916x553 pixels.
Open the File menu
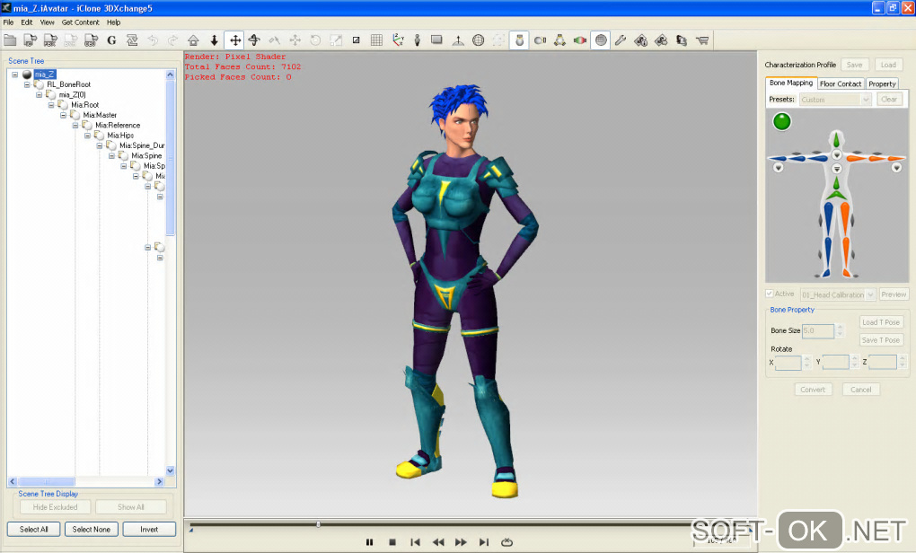pyautogui.click(x=9, y=22)
